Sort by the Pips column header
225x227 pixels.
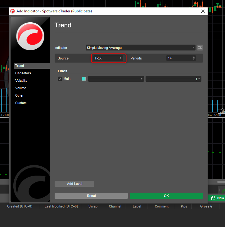[184, 206]
